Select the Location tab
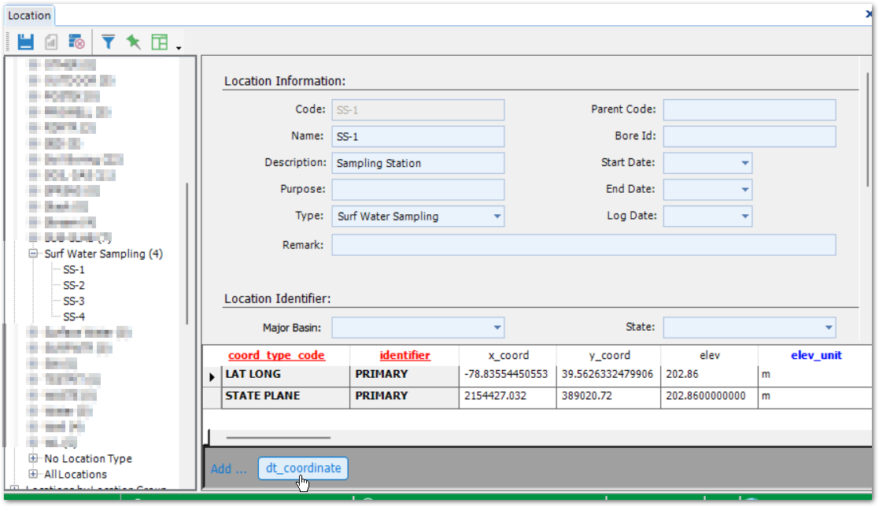Image resolution: width=879 pixels, height=507 pixels. click(29, 16)
